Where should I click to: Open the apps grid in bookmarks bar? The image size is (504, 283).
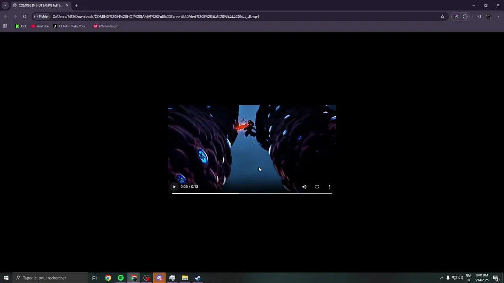click(5, 26)
